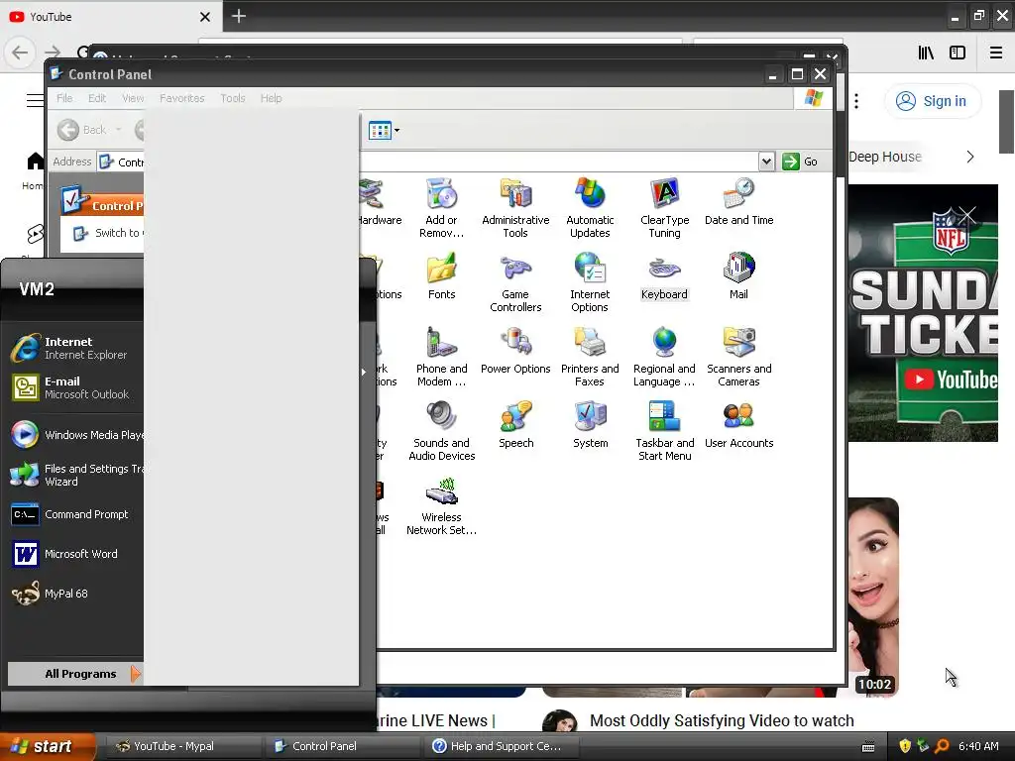Open Wireless Network Setup wizard
Image resolution: width=1015 pixels, height=761 pixels.
441,505
